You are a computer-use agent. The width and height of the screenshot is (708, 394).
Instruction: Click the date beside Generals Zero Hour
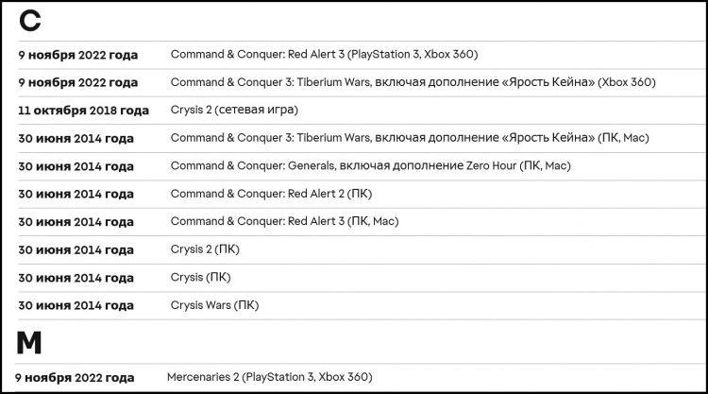(x=76, y=166)
